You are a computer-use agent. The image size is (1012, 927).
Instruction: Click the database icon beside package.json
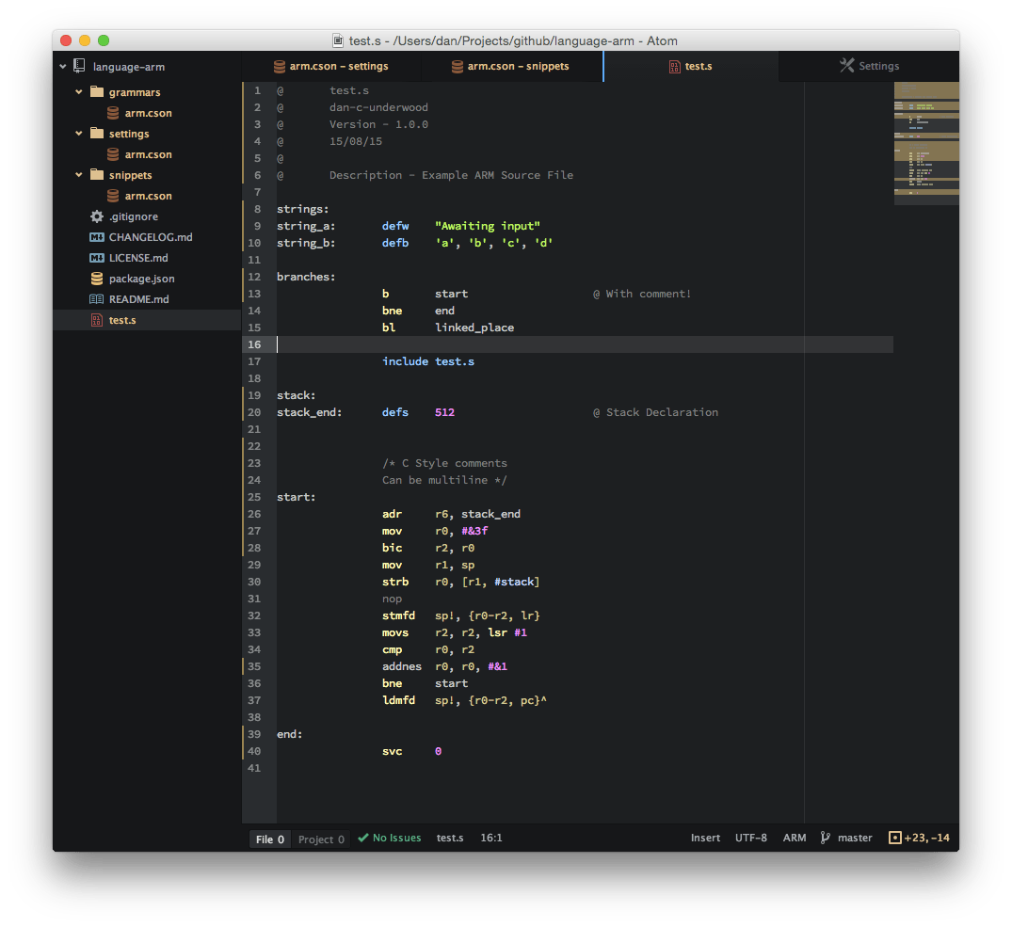(x=97, y=278)
